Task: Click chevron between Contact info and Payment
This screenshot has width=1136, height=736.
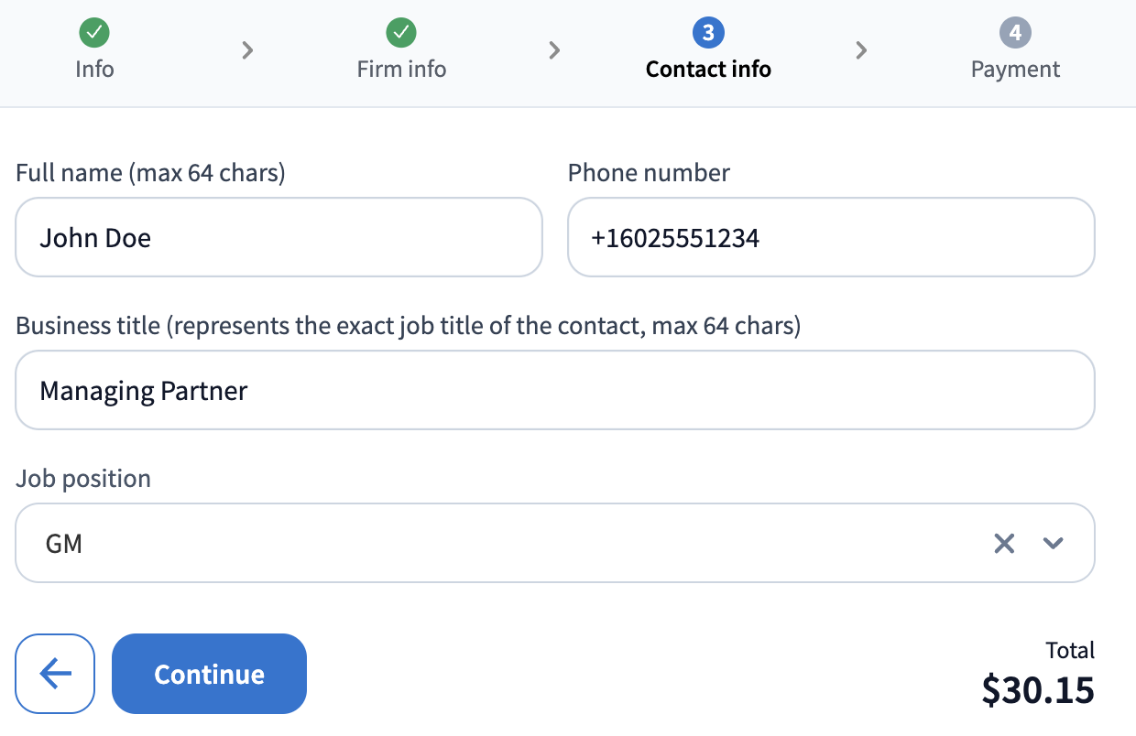Action: (861, 50)
